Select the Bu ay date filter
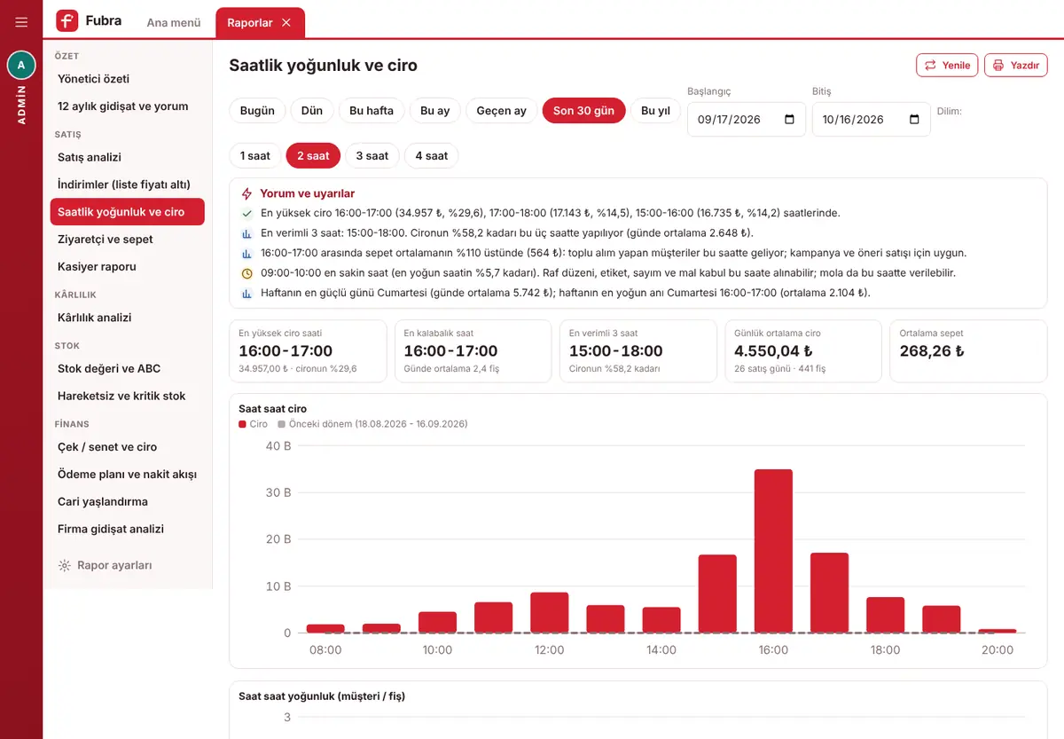This screenshot has width=1064, height=739. (x=434, y=111)
